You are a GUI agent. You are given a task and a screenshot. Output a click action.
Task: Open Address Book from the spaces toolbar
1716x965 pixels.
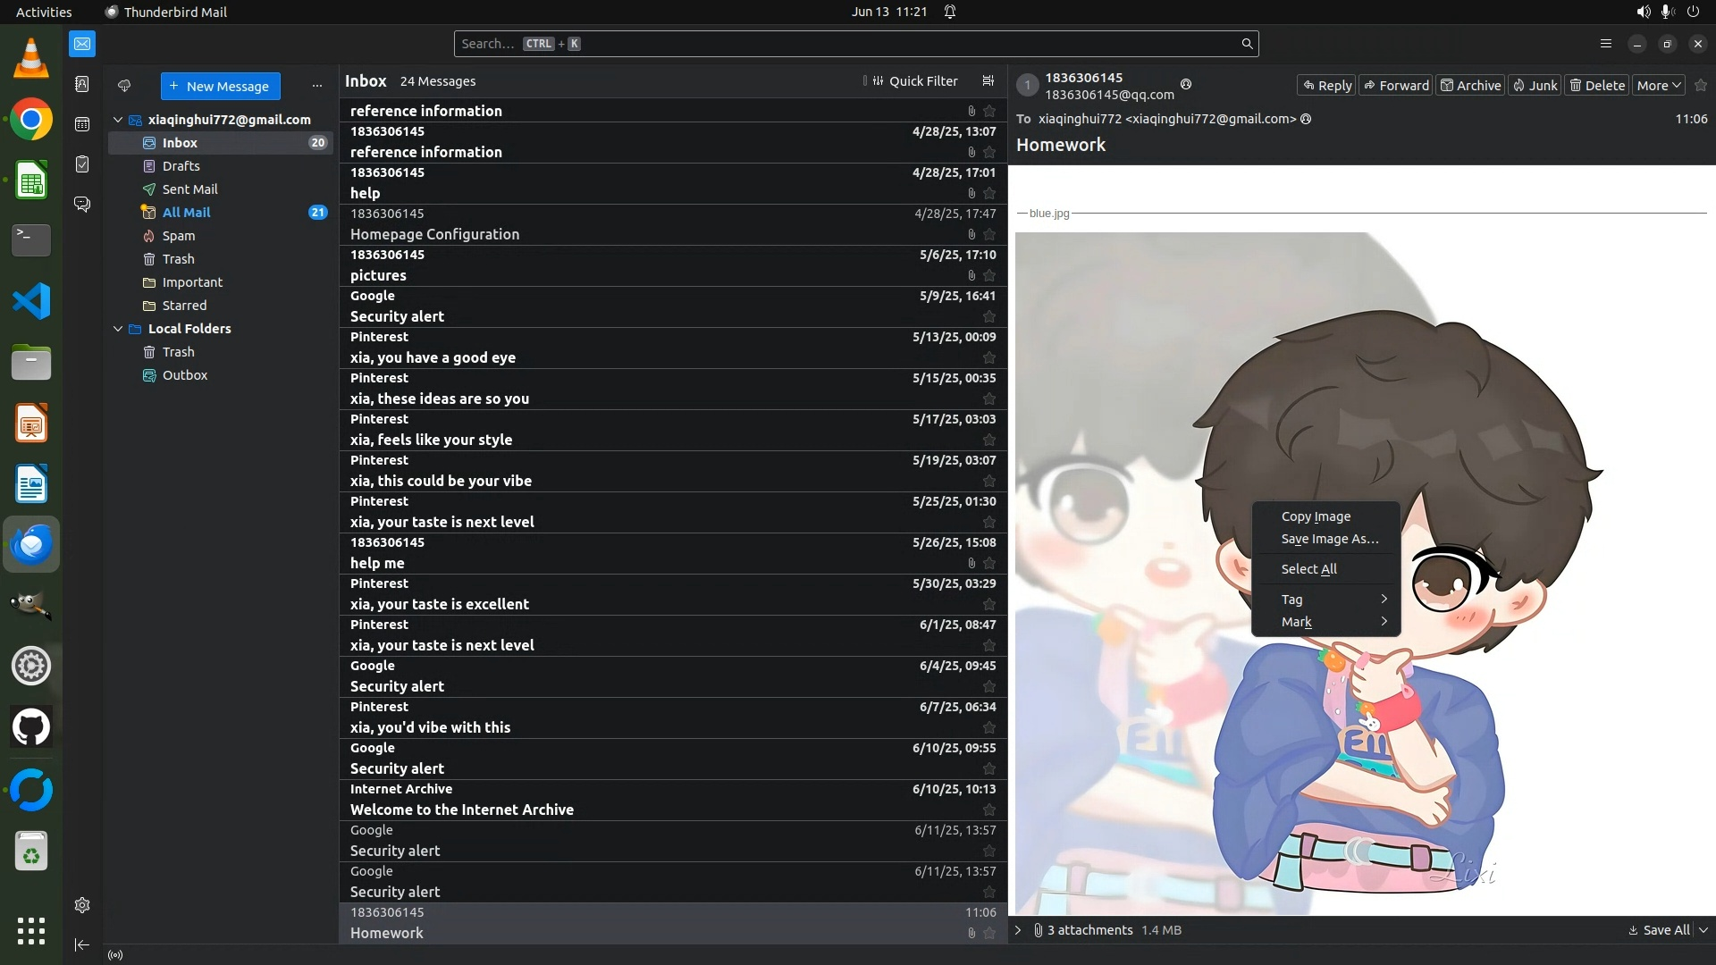point(82,84)
